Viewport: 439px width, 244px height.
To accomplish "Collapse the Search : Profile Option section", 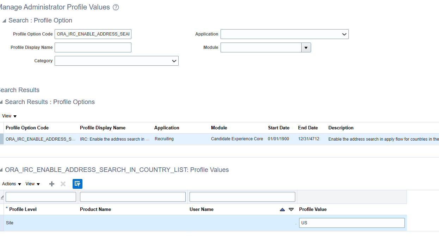I will coord(4,20).
